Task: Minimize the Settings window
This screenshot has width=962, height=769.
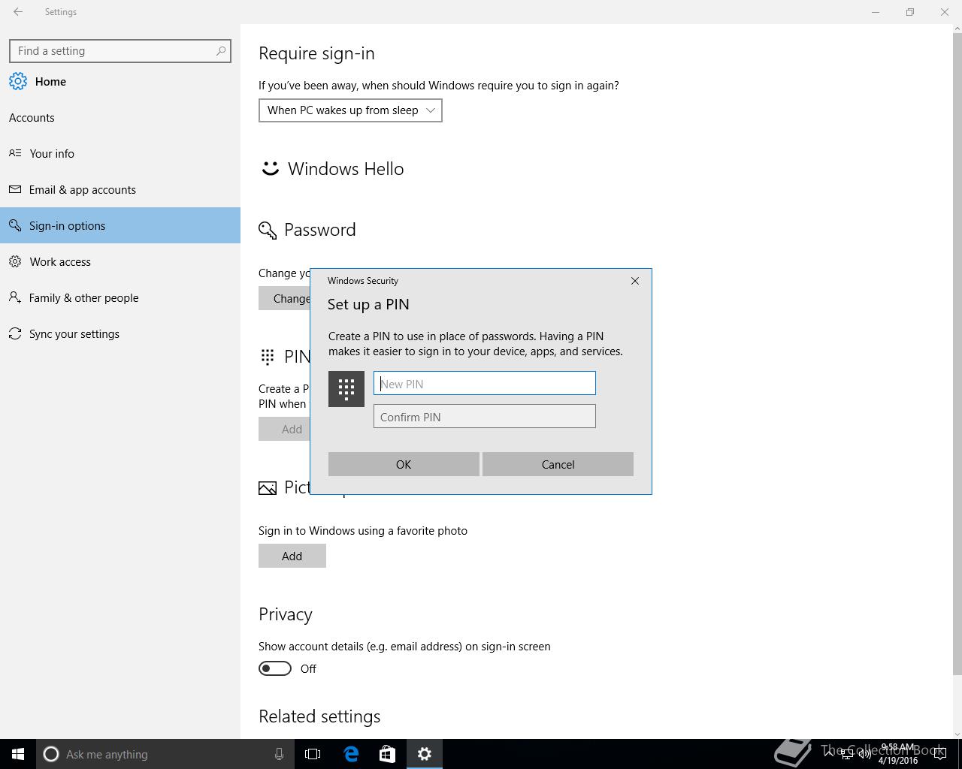Action: (x=876, y=12)
